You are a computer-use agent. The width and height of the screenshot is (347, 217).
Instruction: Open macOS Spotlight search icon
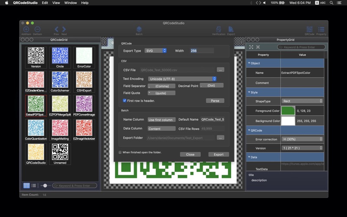[x=331, y=3]
